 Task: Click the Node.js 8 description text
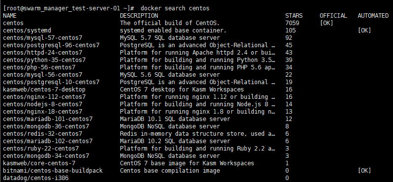[x=198, y=104]
